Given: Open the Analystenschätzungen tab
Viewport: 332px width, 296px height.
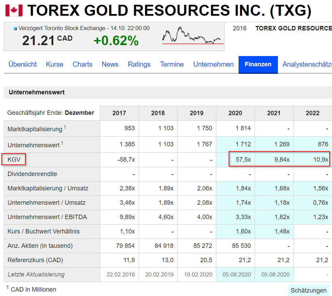Looking at the screenshot, I should (307, 64).
